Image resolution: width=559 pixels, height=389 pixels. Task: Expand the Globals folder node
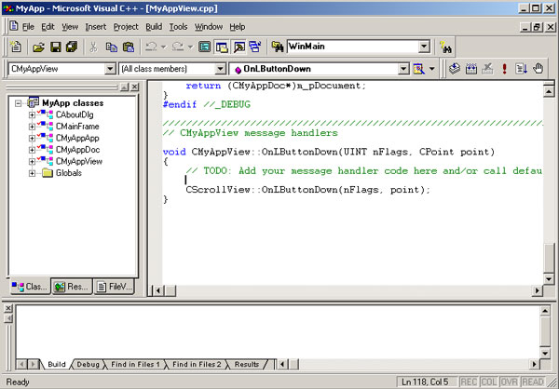point(32,173)
